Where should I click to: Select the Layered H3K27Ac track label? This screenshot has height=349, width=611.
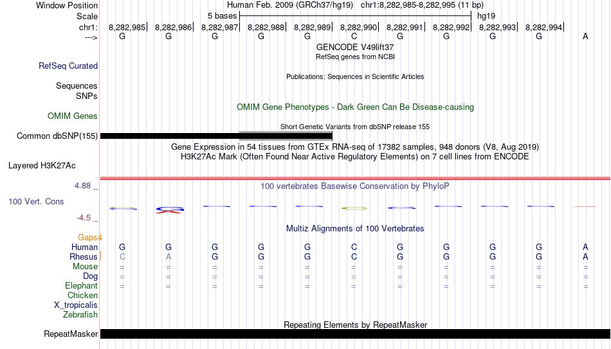[42, 166]
